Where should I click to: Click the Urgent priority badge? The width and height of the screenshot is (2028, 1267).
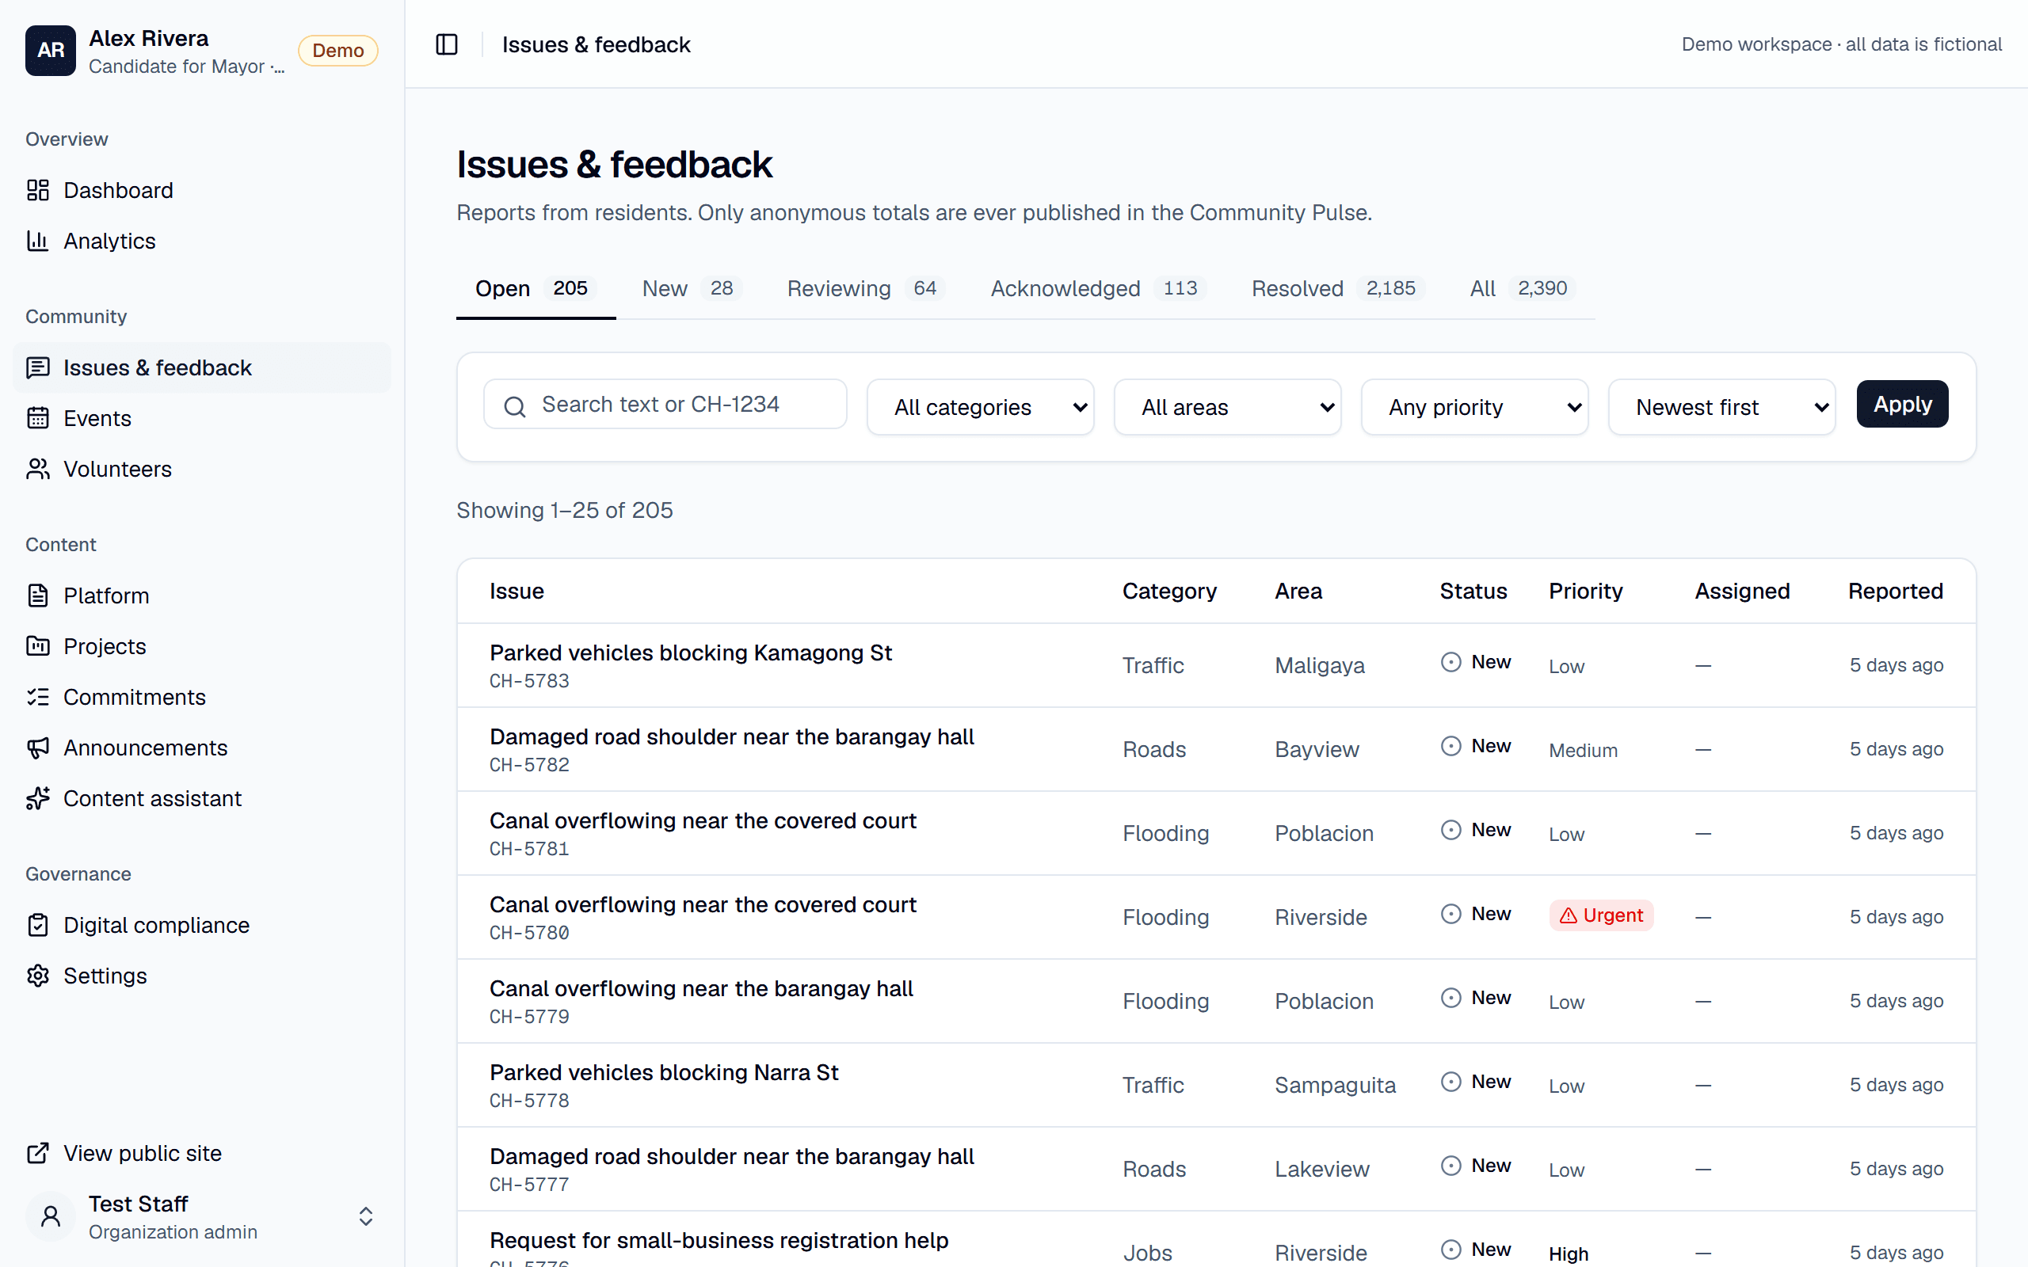pyautogui.click(x=1600, y=915)
